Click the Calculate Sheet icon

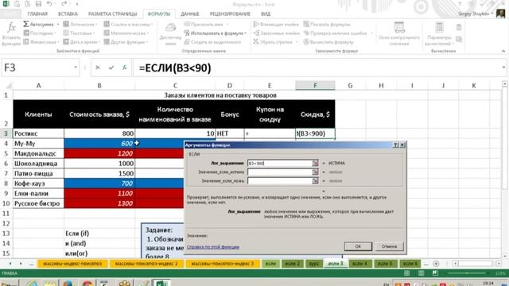(x=459, y=39)
